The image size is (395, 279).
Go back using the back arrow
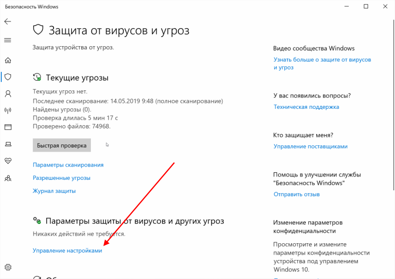tap(8, 21)
